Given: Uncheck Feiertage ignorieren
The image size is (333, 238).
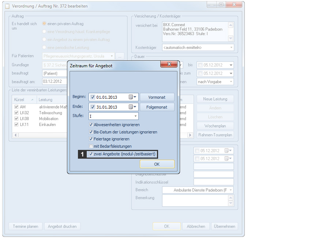Looking at the screenshot, I should [91, 139].
